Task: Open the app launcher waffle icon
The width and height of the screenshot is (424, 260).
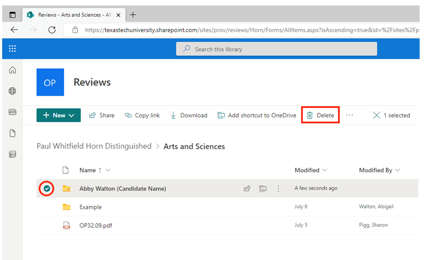Action: coord(12,49)
